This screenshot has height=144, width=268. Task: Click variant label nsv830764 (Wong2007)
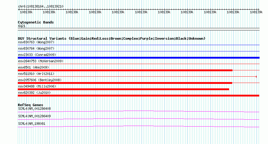36,48
